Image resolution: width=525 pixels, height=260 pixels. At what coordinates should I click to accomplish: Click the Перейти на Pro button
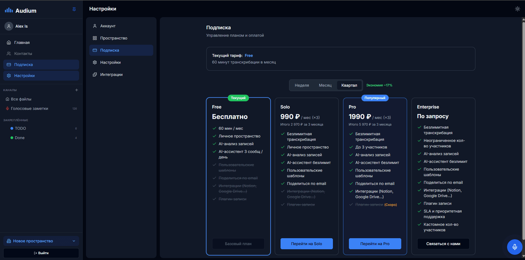point(375,244)
